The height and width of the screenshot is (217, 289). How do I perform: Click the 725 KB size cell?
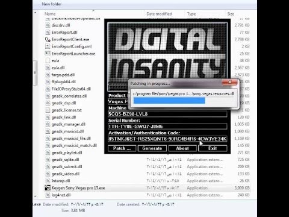pos(243,160)
